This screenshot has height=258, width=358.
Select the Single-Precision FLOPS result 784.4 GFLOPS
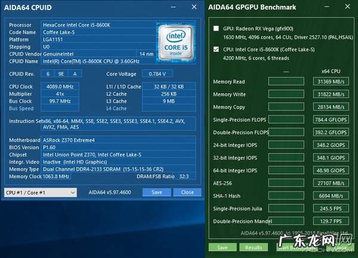click(331, 119)
